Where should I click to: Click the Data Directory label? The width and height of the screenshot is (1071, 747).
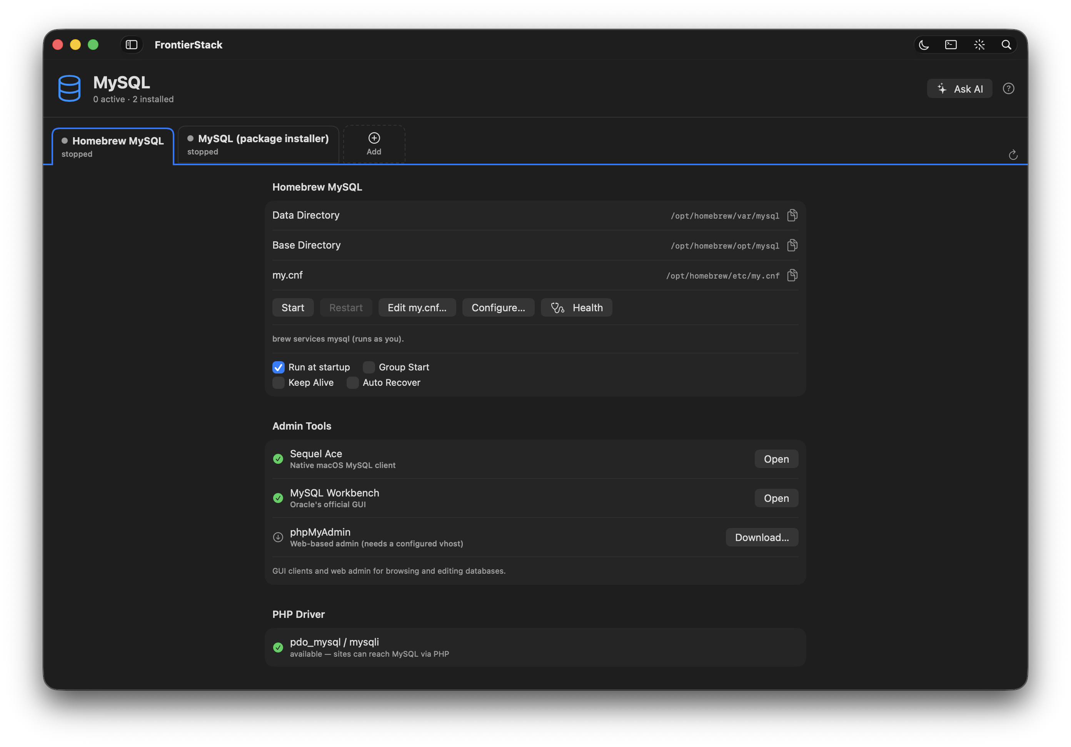306,215
